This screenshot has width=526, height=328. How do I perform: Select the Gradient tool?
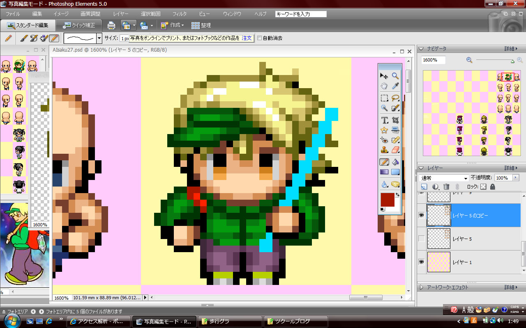[384, 172]
